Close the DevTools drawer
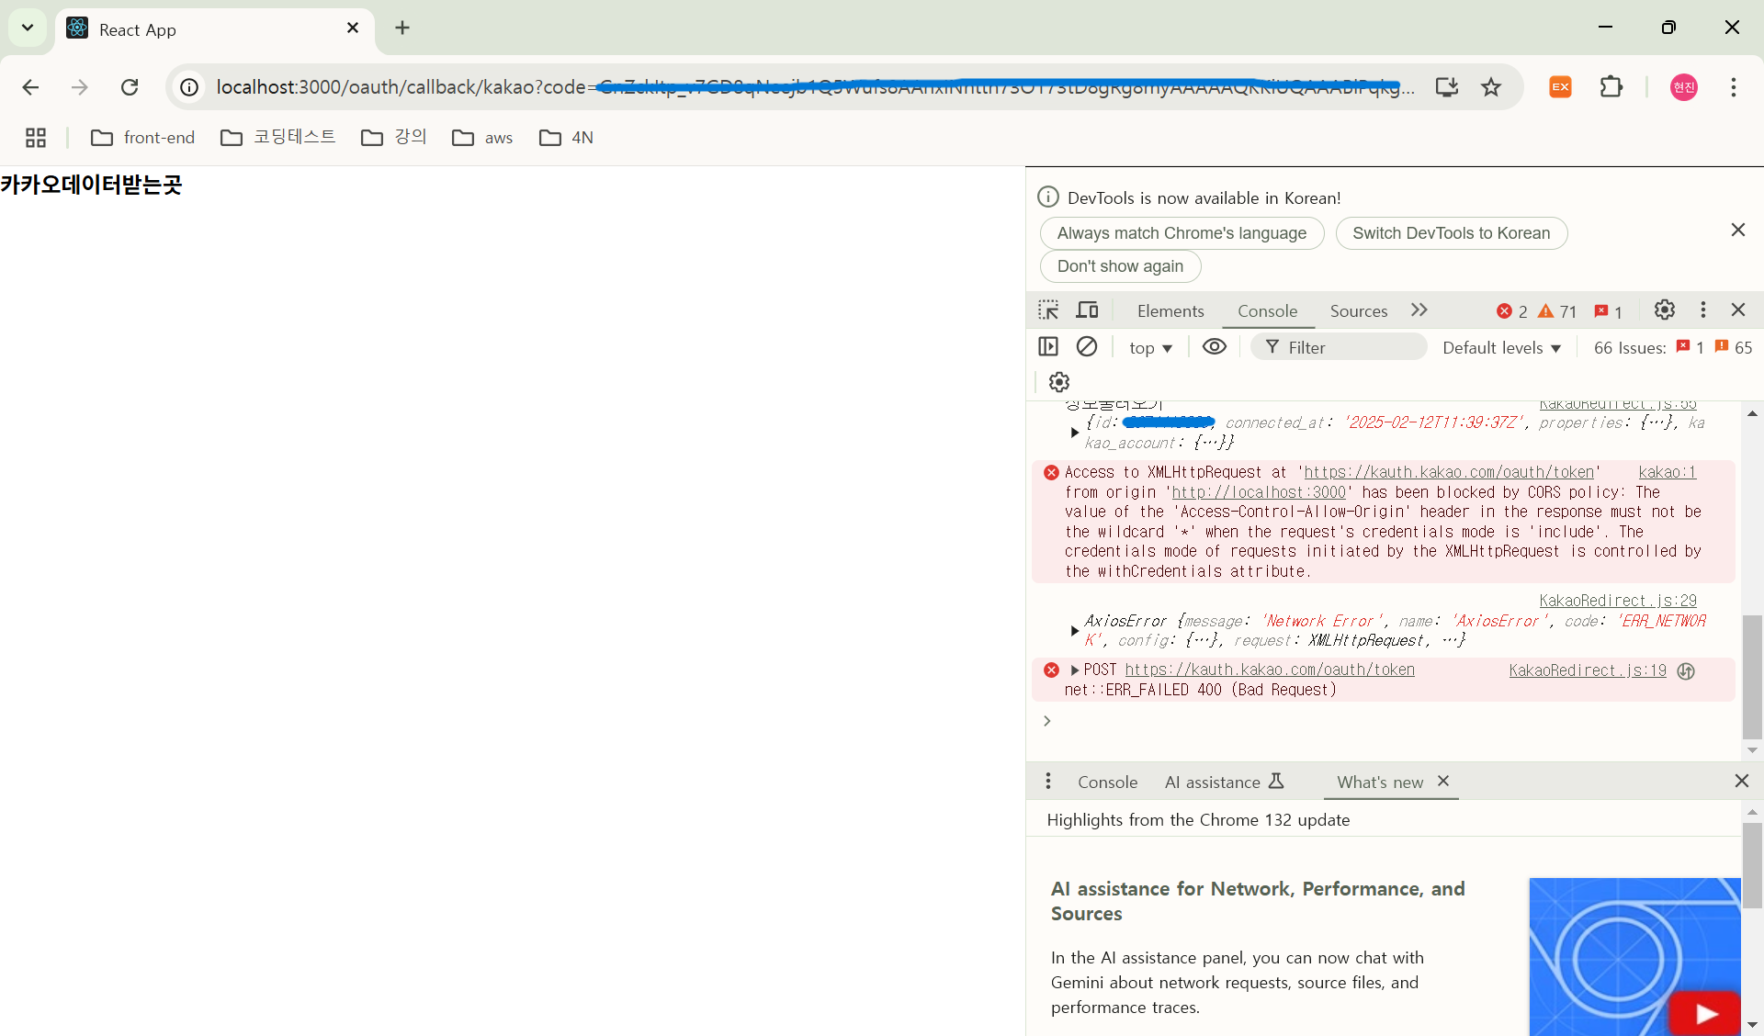Viewport: 1764px width, 1036px height. pyautogui.click(x=1742, y=782)
